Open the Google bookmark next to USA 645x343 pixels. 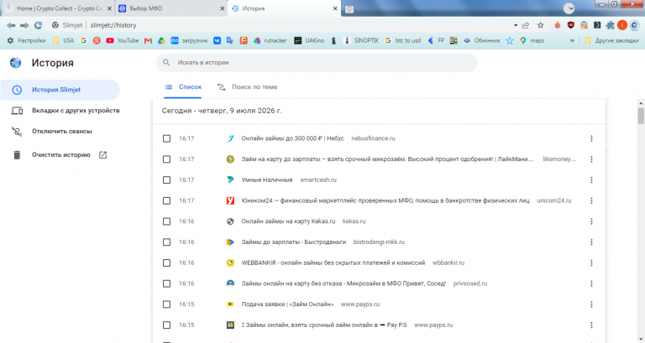pyautogui.click(x=83, y=40)
